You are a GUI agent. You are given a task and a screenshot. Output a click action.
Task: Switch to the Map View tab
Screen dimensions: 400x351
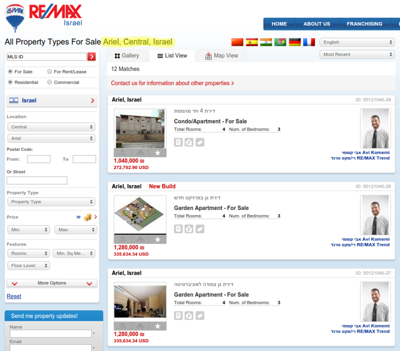tap(221, 56)
